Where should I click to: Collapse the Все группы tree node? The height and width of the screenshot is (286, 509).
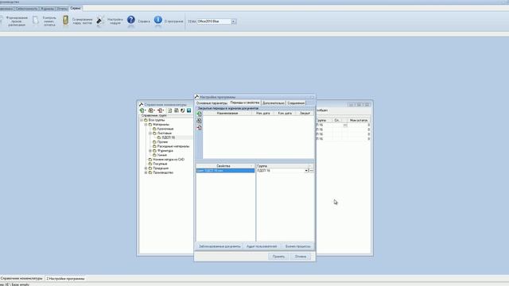point(142,120)
